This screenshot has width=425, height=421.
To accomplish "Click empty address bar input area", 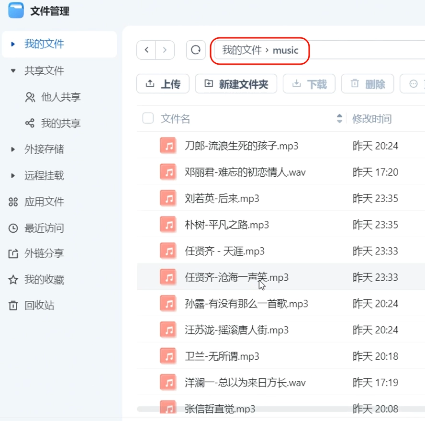I will coord(366,50).
